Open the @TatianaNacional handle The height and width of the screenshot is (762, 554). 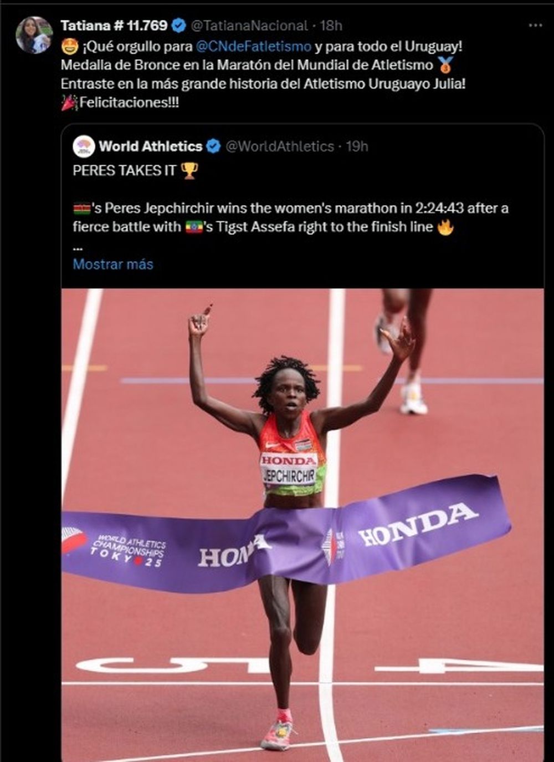249,25
